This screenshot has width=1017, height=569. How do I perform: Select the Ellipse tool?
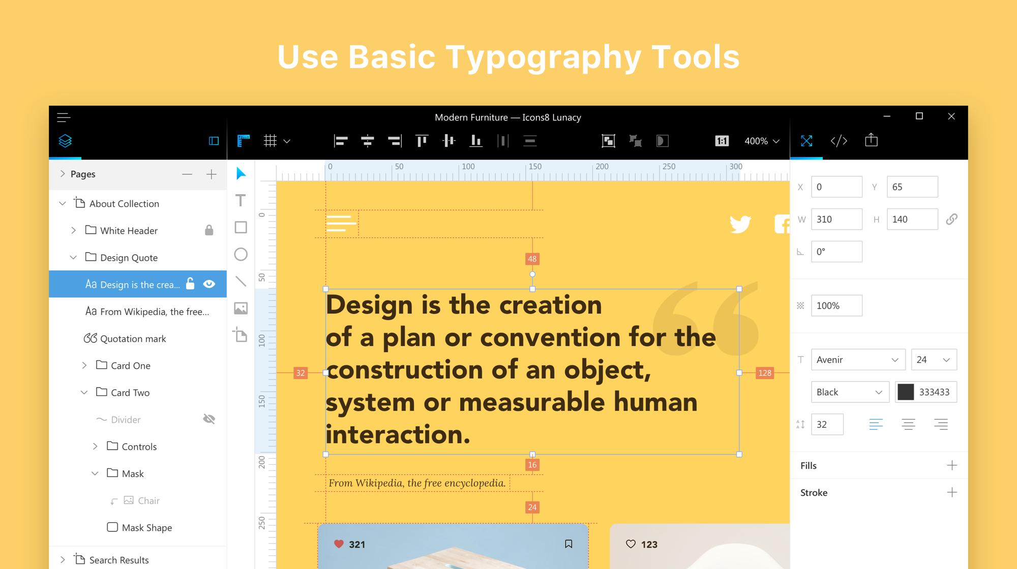coord(240,254)
